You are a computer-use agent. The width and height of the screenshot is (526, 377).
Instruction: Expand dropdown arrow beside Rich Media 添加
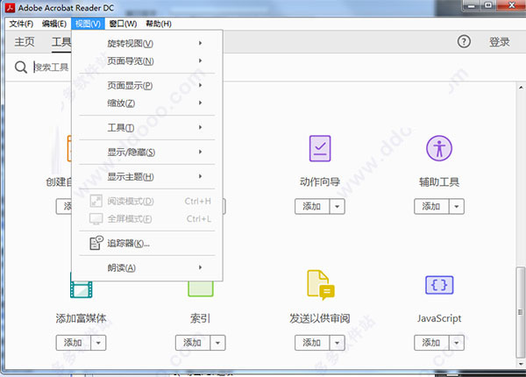coord(98,343)
